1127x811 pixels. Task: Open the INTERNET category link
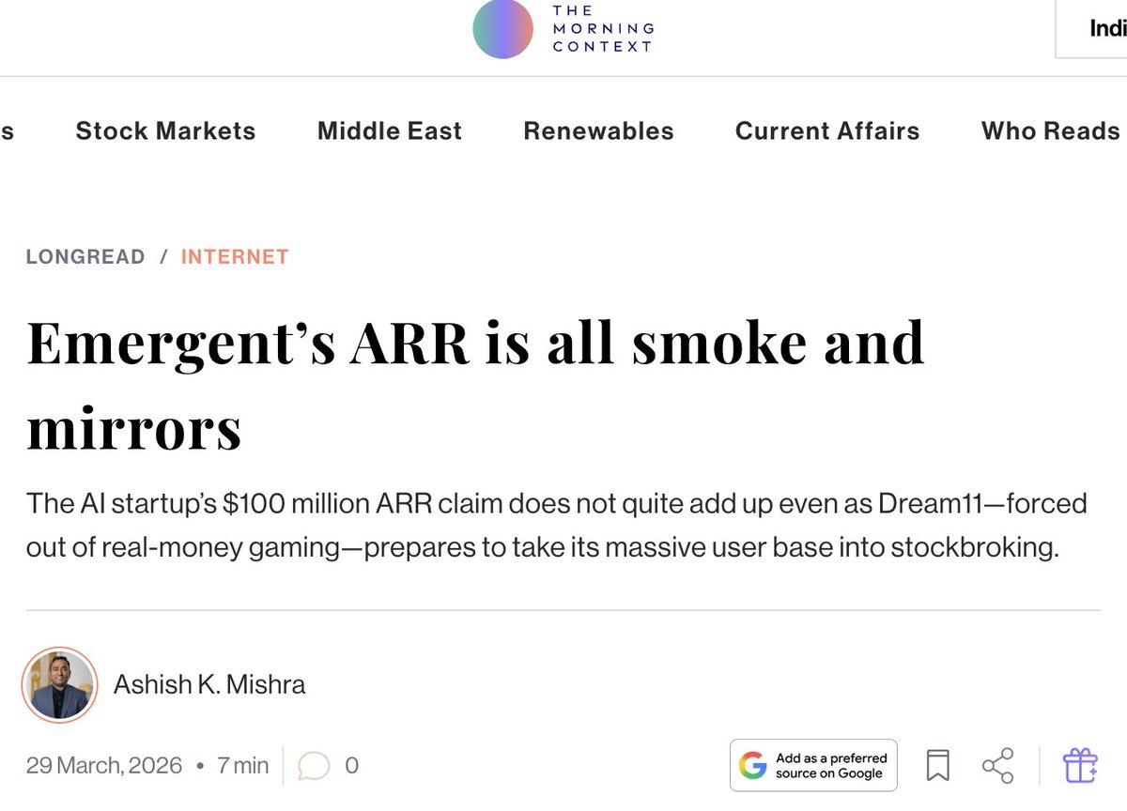[x=235, y=257]
